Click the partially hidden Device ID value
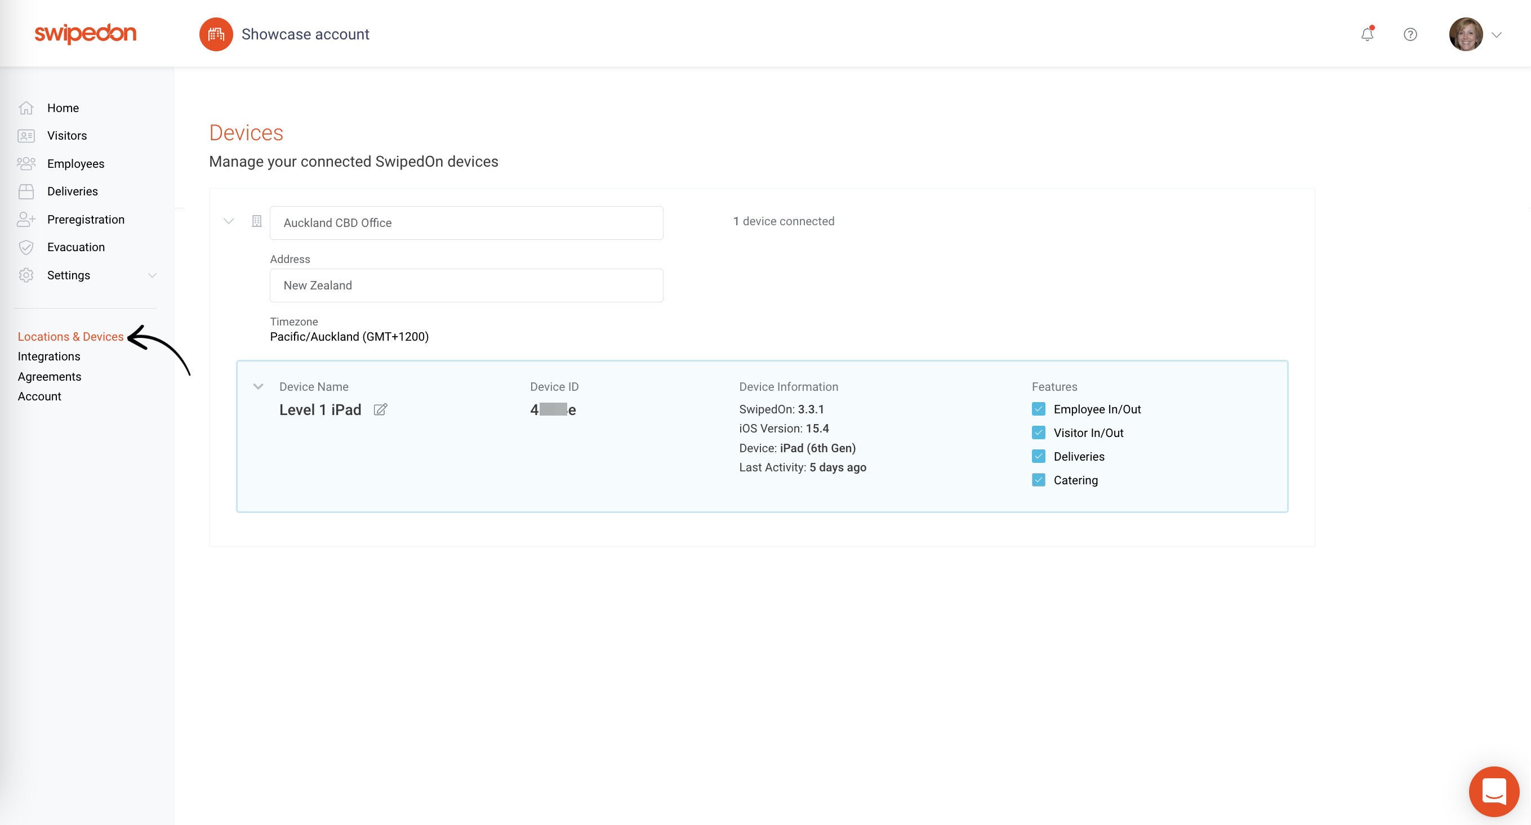The width and height of the screenshot is (1531, 825). 553,409
